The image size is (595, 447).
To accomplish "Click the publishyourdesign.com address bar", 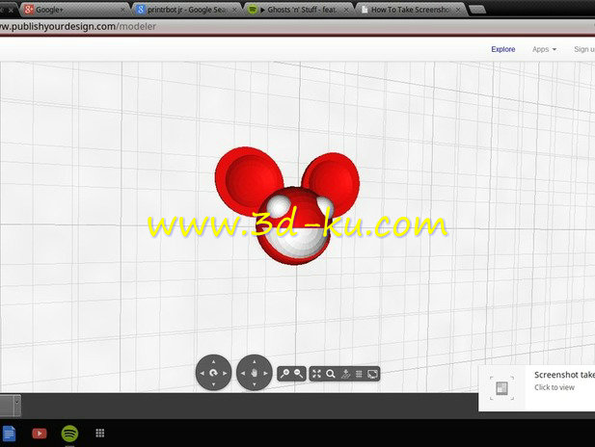I will (x=297, y=27).
